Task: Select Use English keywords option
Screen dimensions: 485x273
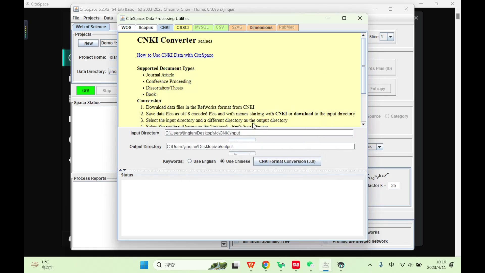Action: pos(202,161)
